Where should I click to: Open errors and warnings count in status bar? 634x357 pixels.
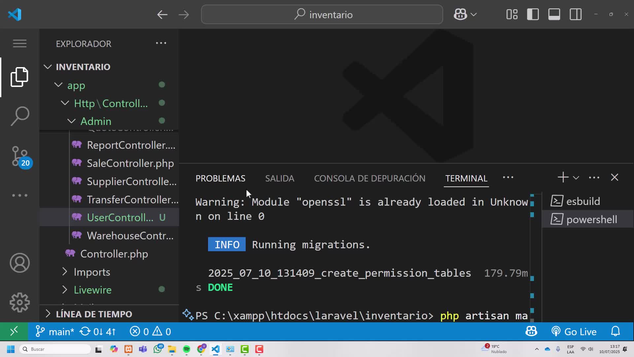[150, 332]
